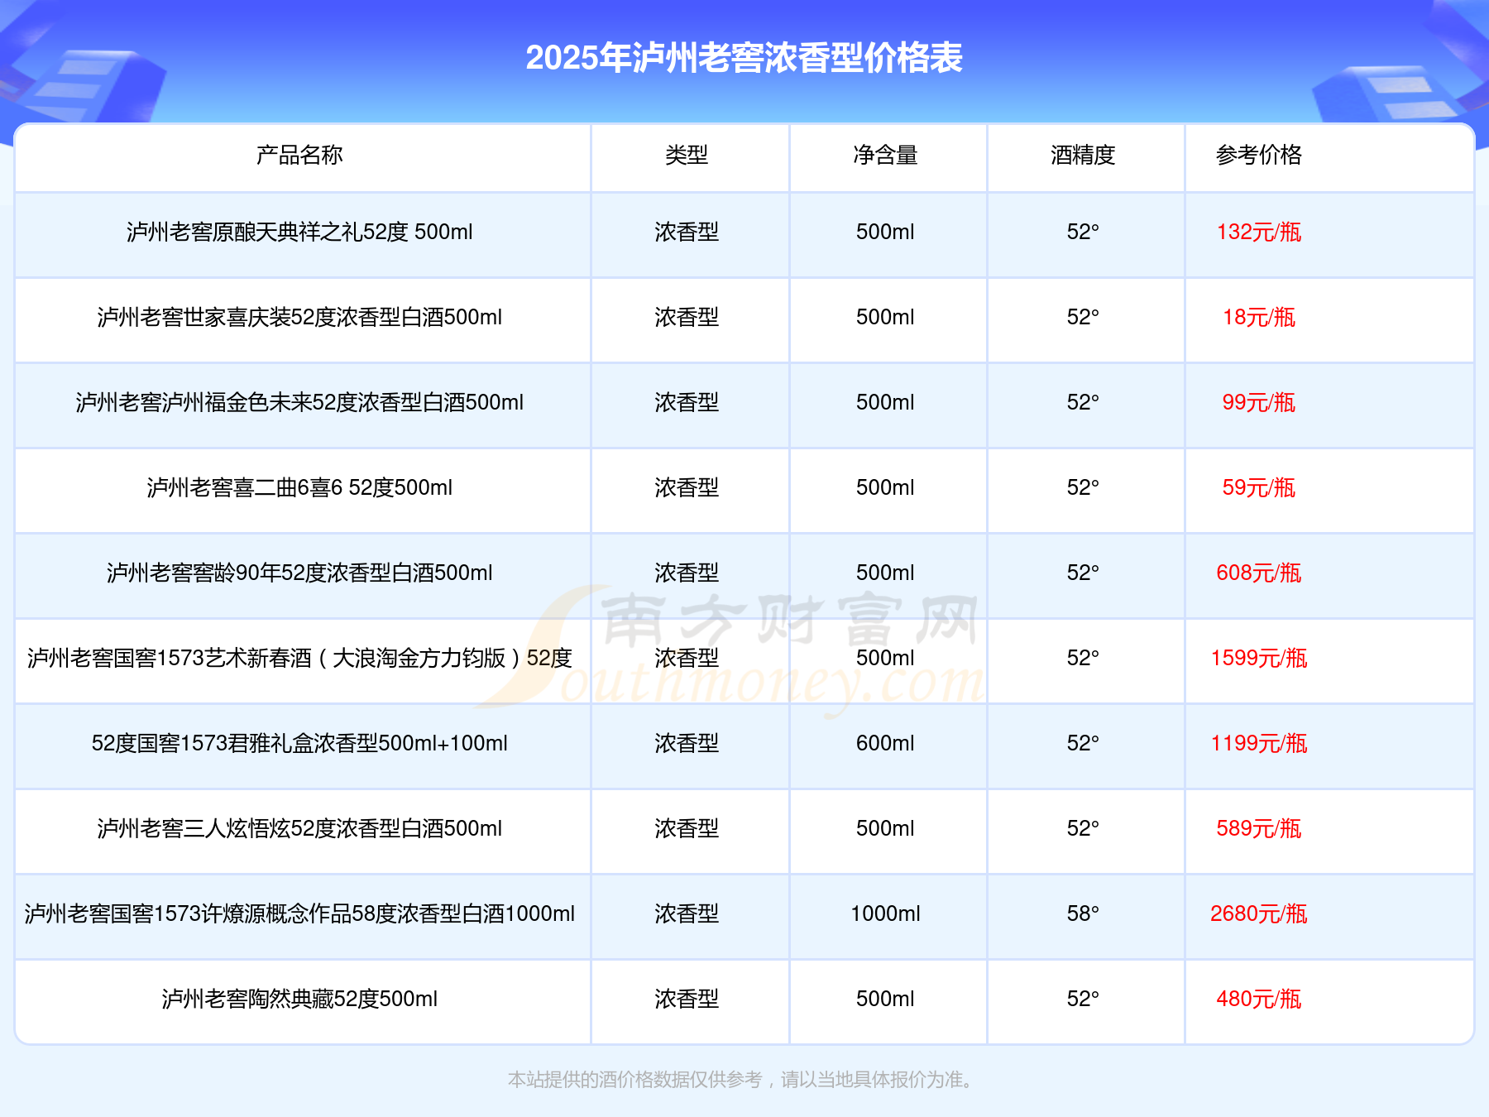Click 500ml in the 陶然典藏 row

click(x=885, y=999)
